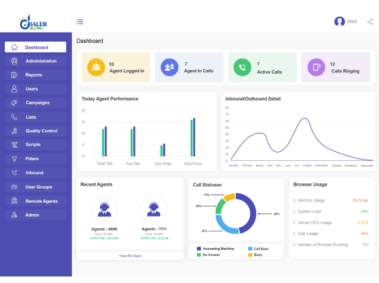
Task: Toggle the hamburger sidebar menu icon
Action: [x=80, y=22]
